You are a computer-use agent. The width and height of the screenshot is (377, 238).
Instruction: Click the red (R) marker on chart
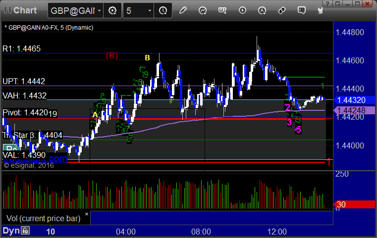(112, 56)
